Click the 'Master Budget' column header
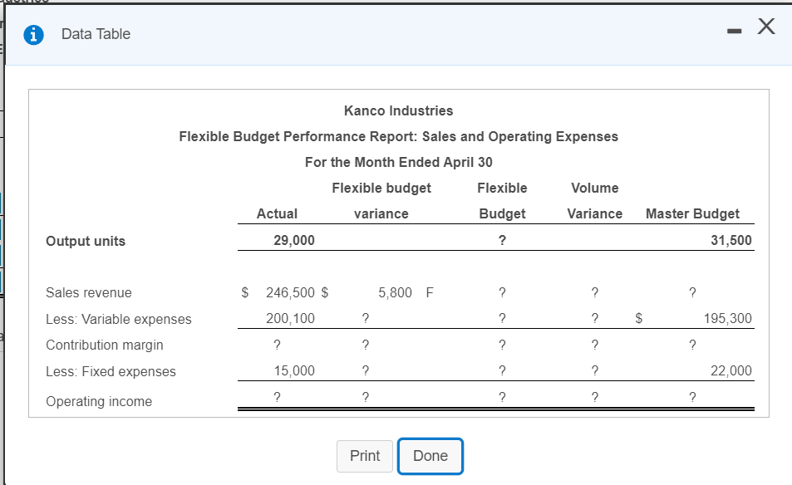Viewport: 792px width, 485px height. click(x=692, y=213)
